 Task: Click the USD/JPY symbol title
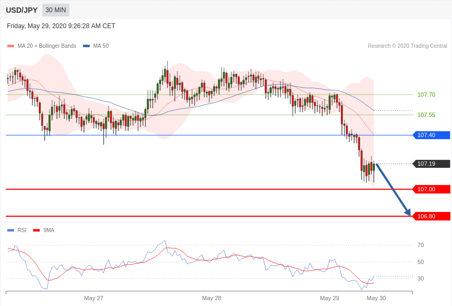[x=22, y=10]
